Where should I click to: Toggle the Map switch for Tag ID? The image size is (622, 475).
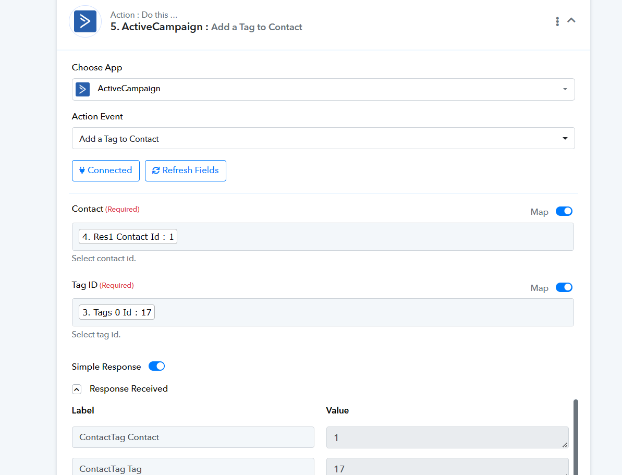[564, 287]
